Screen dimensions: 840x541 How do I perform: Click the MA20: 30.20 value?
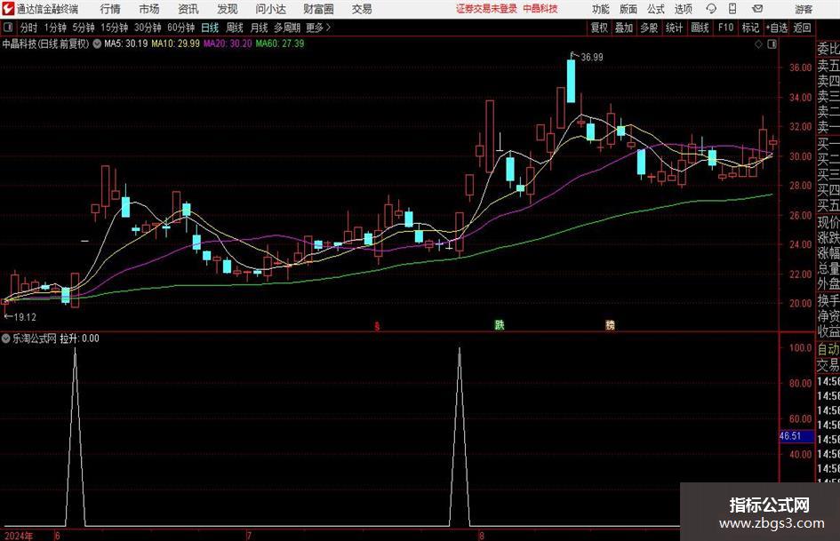pyautogui.click(x=228, y=44)
